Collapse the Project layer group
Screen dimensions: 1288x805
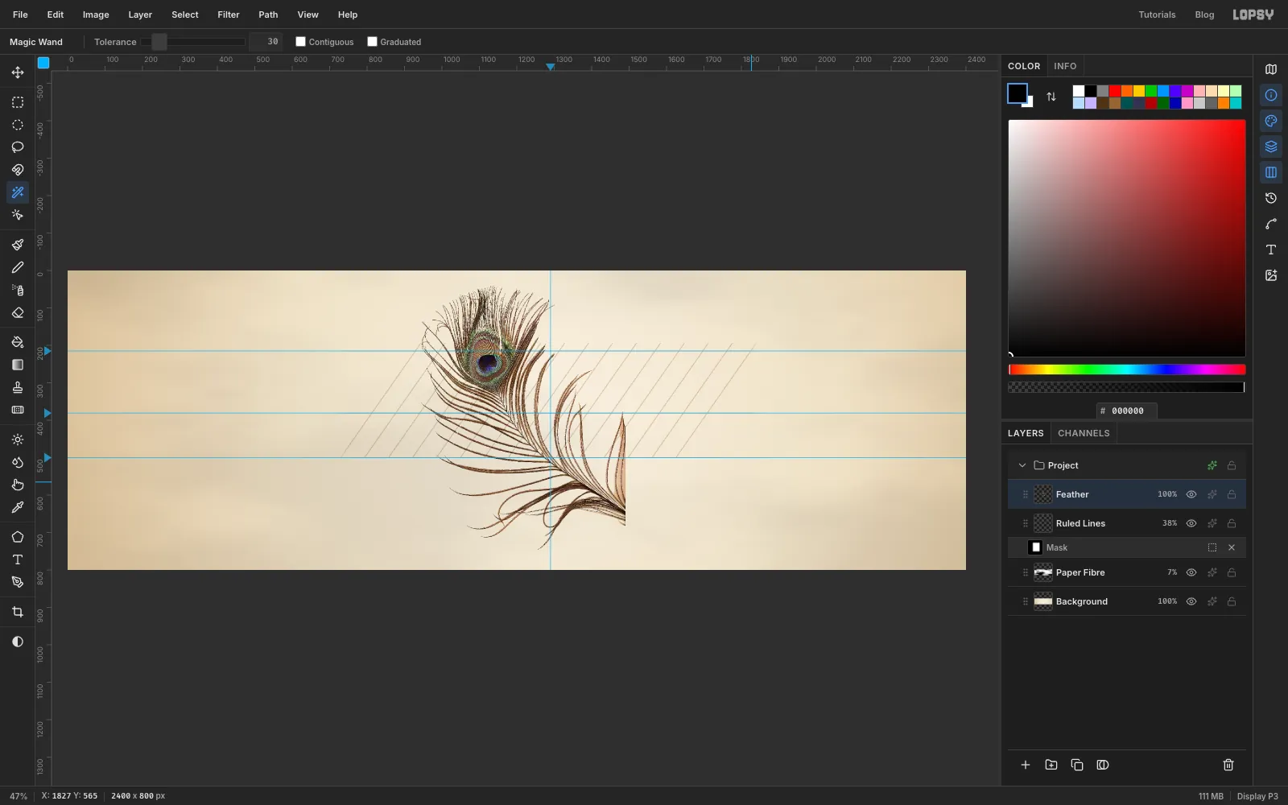tap(1022, 465)
